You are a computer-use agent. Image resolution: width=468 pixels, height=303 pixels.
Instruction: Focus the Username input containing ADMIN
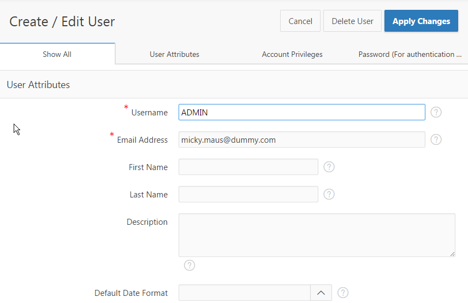point(301,112)
